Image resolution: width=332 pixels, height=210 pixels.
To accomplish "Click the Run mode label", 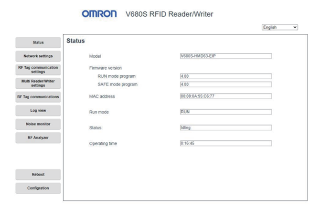I will coord(99,112).
